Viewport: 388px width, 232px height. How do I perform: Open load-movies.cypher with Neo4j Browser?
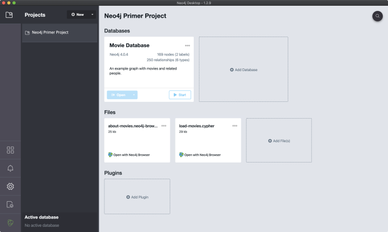(200, 155)
